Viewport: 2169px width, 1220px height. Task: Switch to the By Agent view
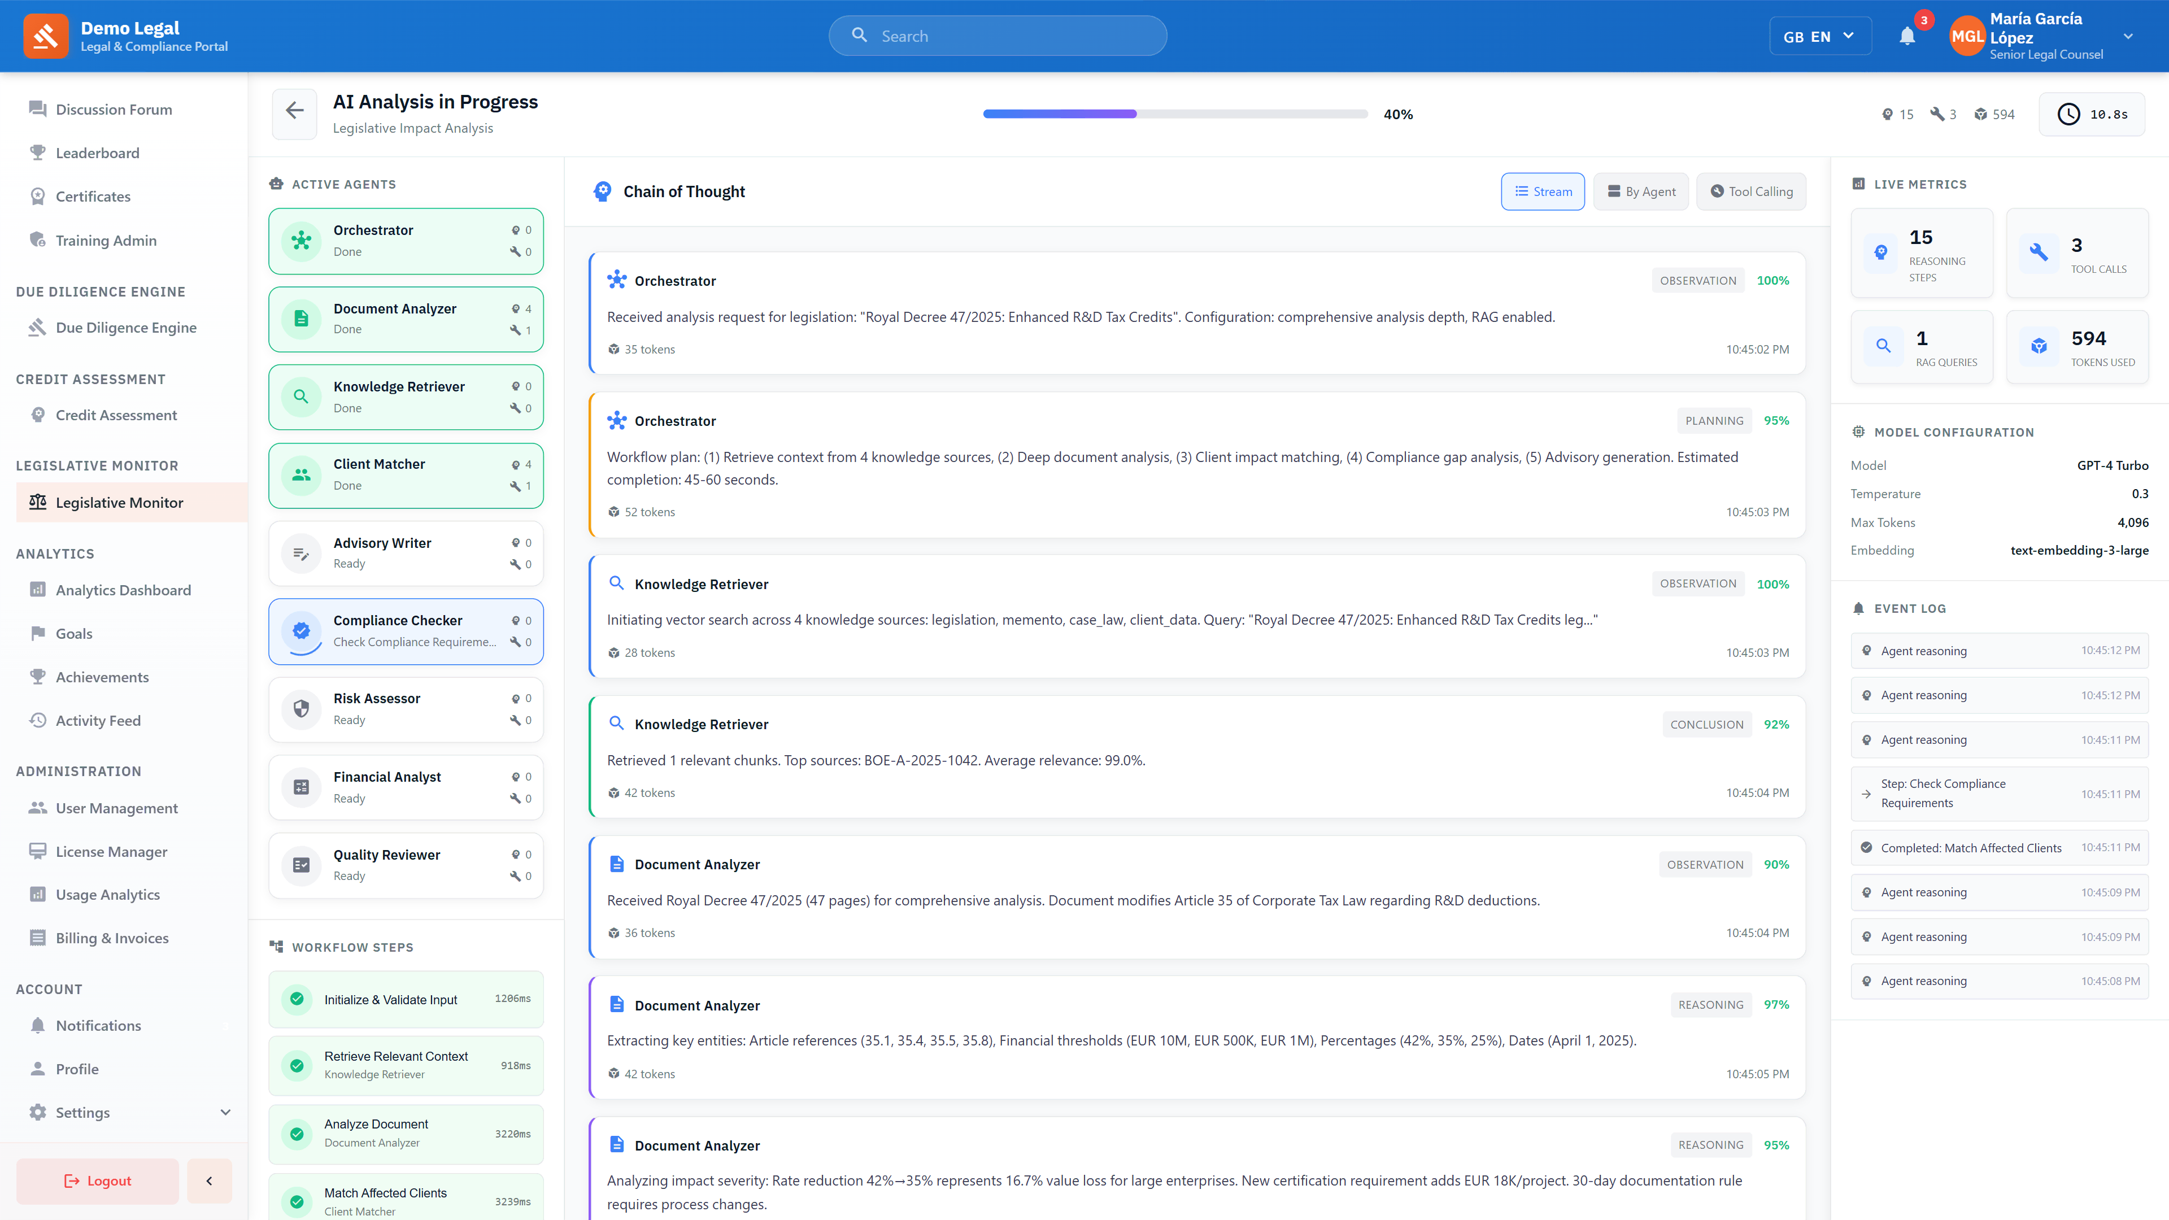1639,191
